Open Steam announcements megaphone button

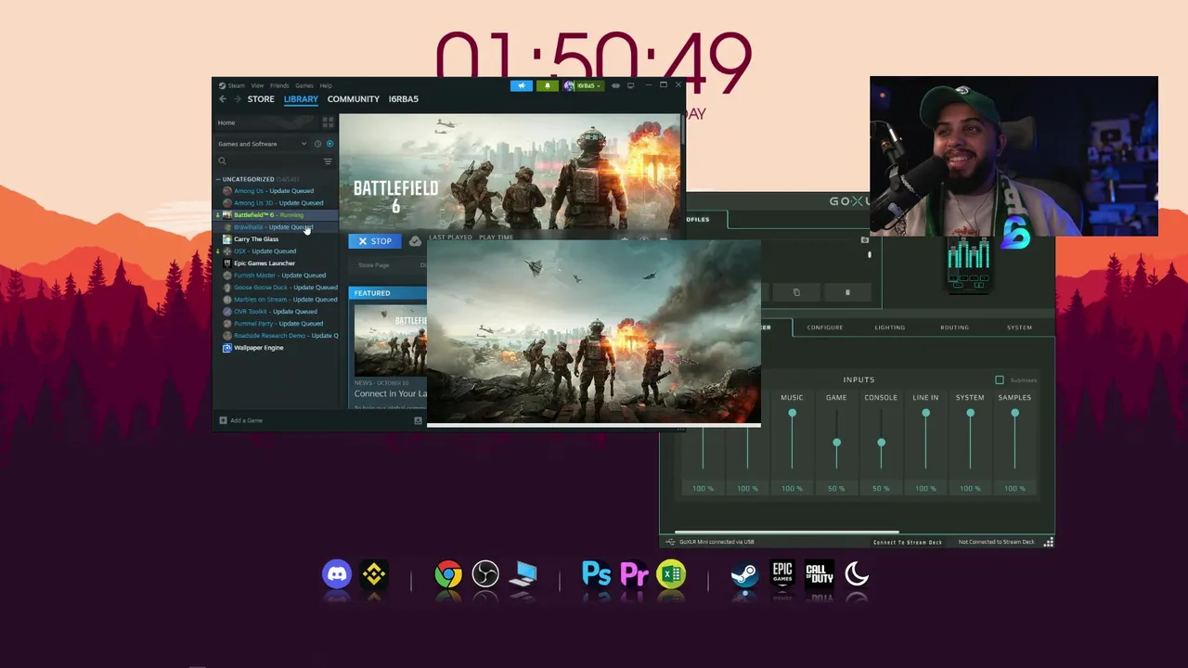tap(522, 85)
